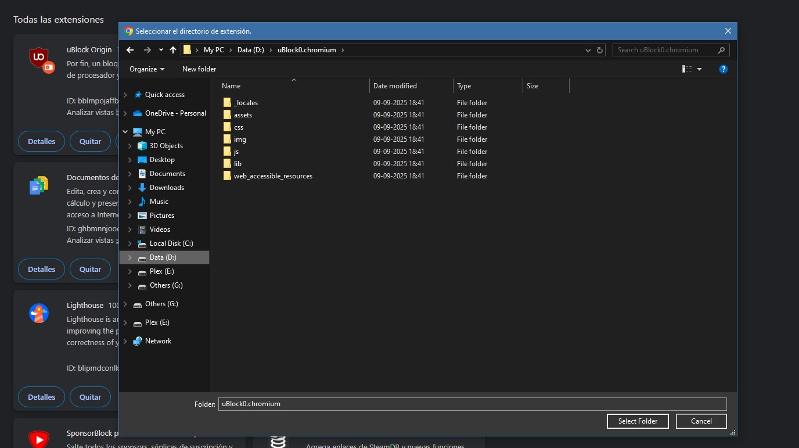Viewport: 799px width, 448px height.
Task: Click the search magnifier icon
Action: point(721,50)
